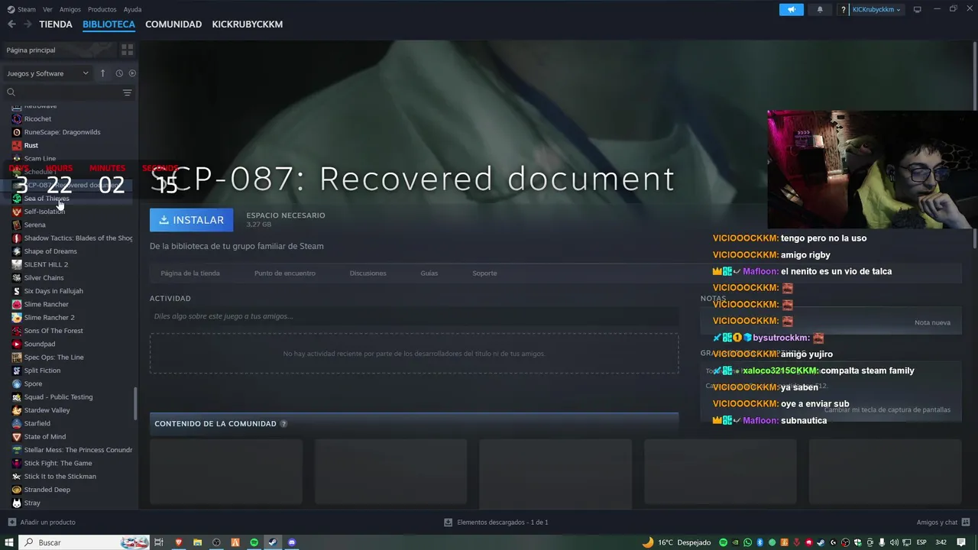The height and width of the screenshot is (550, 978).
Task: Select Soundpad in the game list
Action: coord(40,344)
